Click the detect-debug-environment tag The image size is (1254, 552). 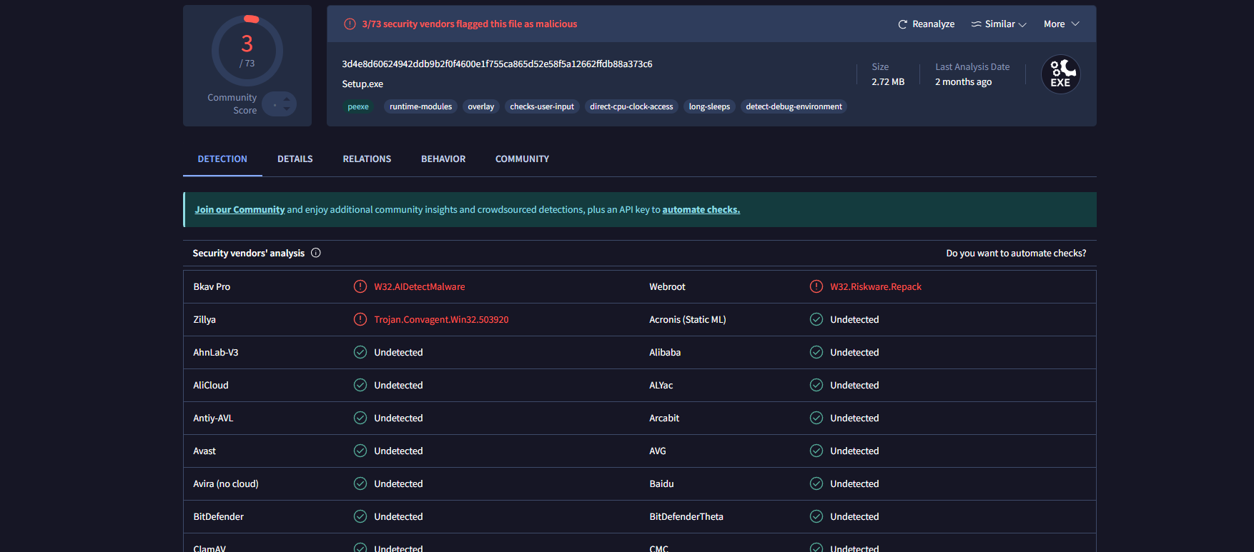pos(794,107)
